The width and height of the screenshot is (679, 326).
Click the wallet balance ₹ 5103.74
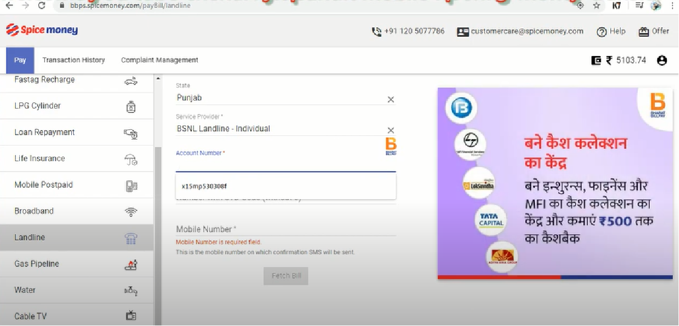(x=626, y=60)
